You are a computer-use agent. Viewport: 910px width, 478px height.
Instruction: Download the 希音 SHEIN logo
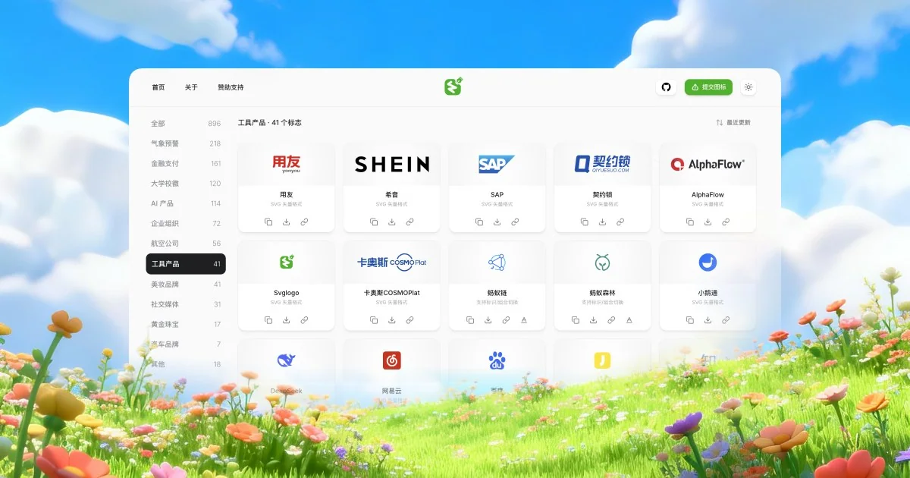coord(391,222)
